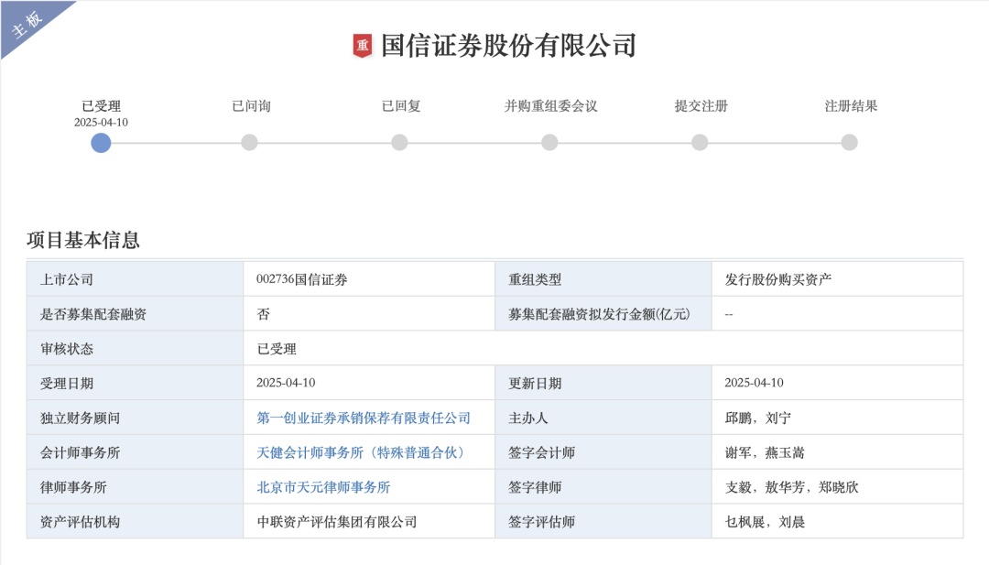The image size is (989, 565).
Task: Select the 已回复 timeline step dot
Action: 399,143
